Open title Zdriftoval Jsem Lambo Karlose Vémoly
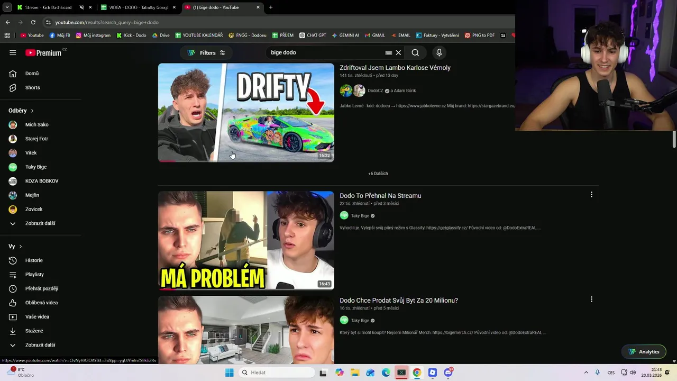The height and width of the screenshot is (381, 677). (395, 68)
